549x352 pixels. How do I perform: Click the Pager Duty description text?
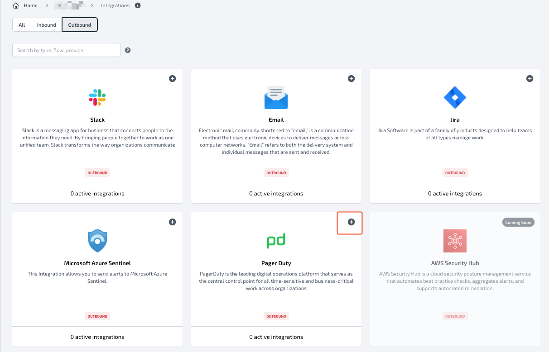tap(276, 281)
